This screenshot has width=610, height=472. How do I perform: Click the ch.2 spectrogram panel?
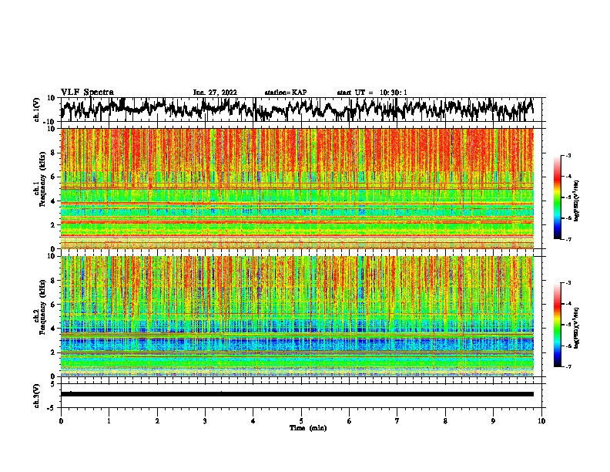[297, 316]
